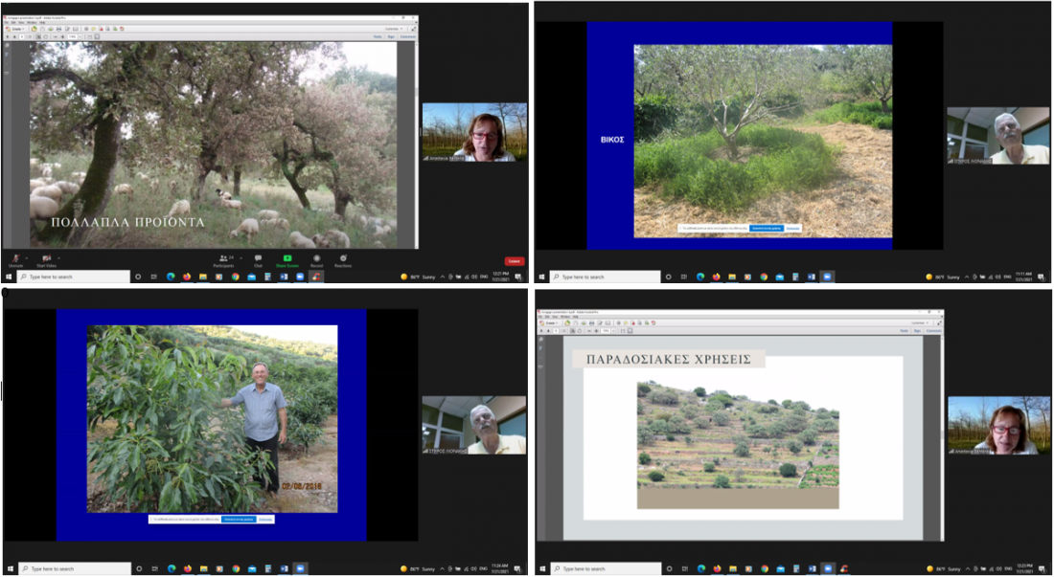The height and width of the screenshot is (577, 1054).
Task: Click Tools pane link in top-left Acrobat
Action: tap(378, 36)
